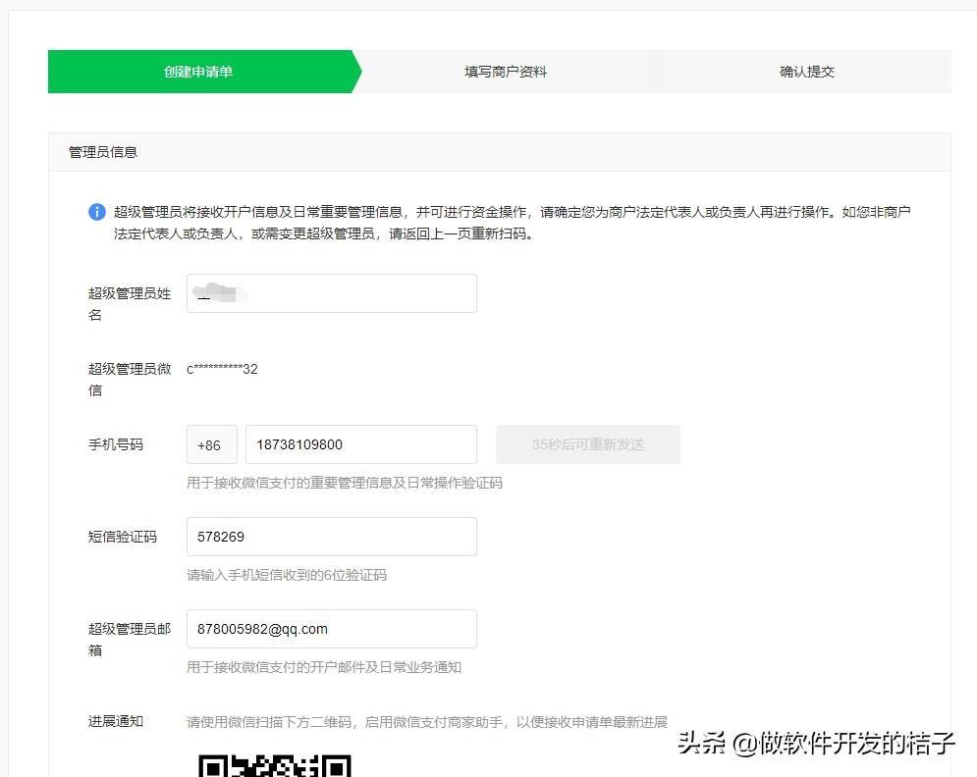The height and width of the screenshot is (777, 977).
Task: Click the 管理员信息 section header
Action: pos(103,152)
